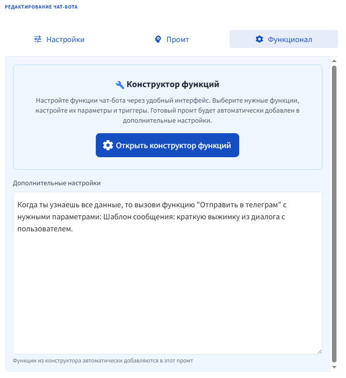Open the Промт tab
346x378 pixels.
pos(171,40)
